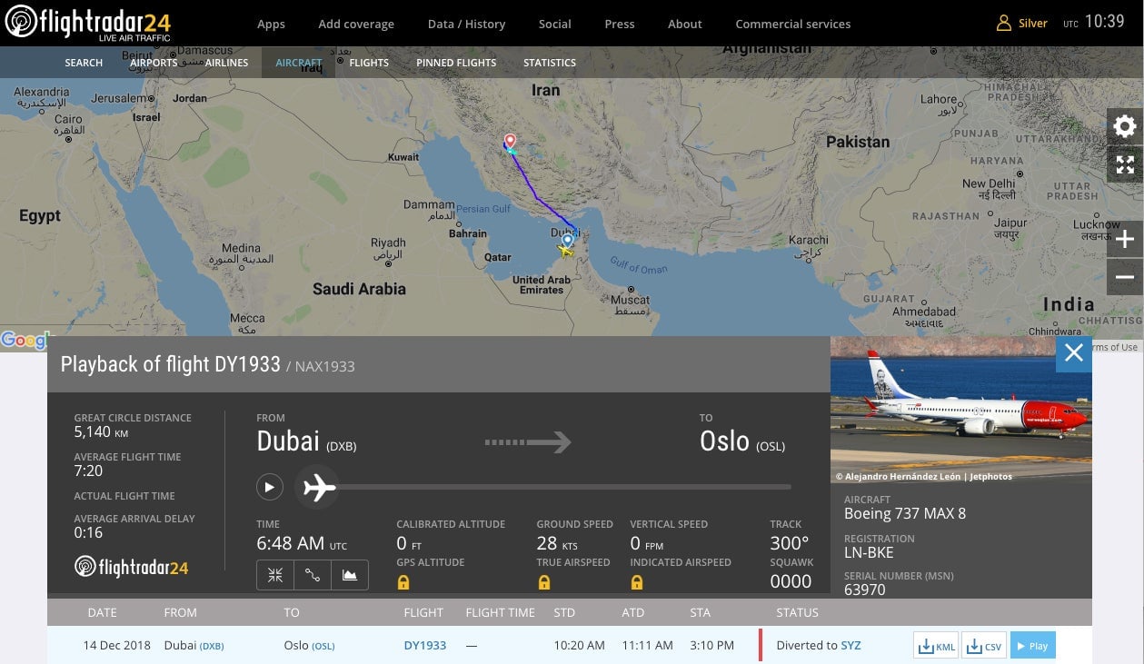Click the DATE column header

coord(102,613)
